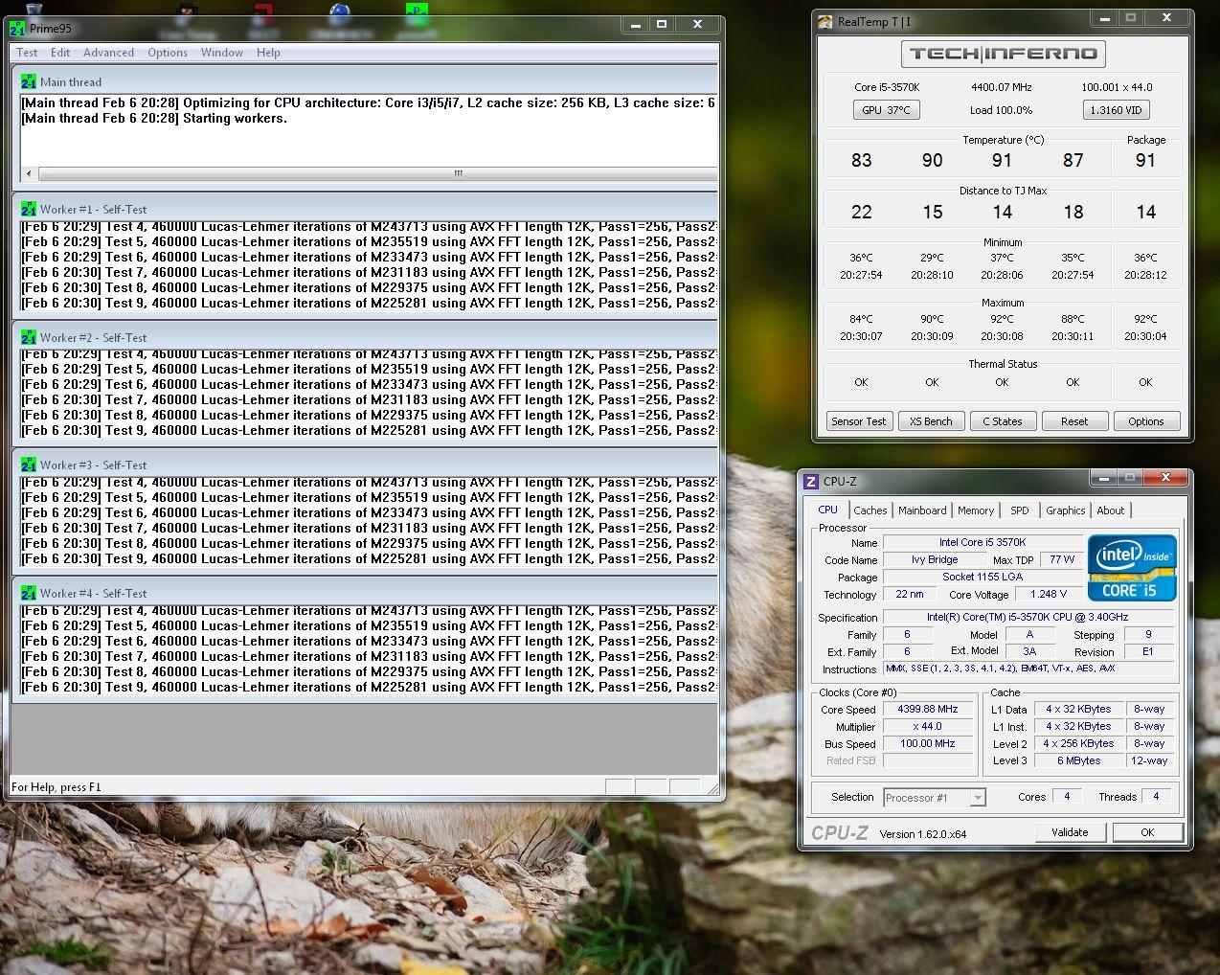Switch to the About tab in CPU-Z
The height and width of the screenshot is (975, 1220).
coord(1111,510)
